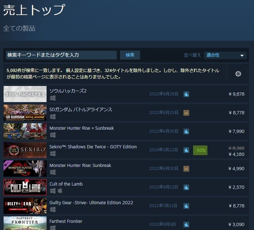
Task: Click the review thumb icon for Sekiro GOTY Edition
Action: click(x=186, y=150)
